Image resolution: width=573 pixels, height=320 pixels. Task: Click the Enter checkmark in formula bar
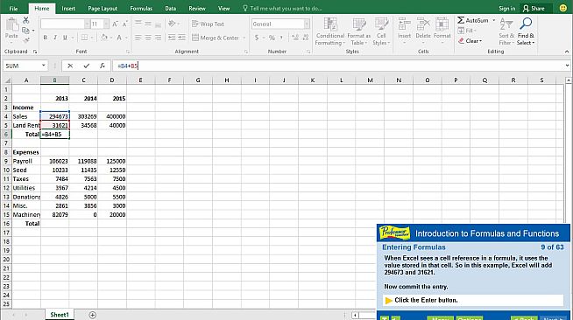pyautogui.click(x=86, y=66)
